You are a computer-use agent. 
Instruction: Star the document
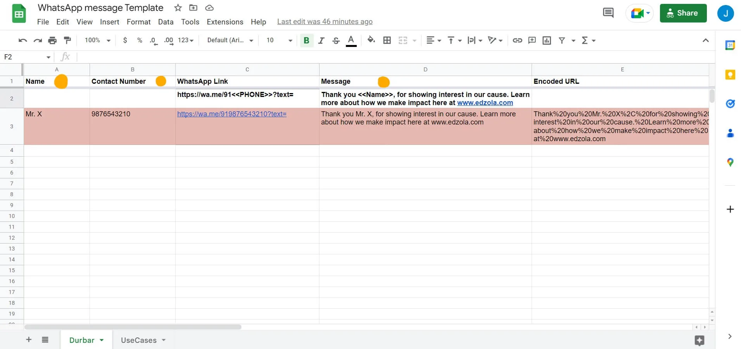click(178, 8)
